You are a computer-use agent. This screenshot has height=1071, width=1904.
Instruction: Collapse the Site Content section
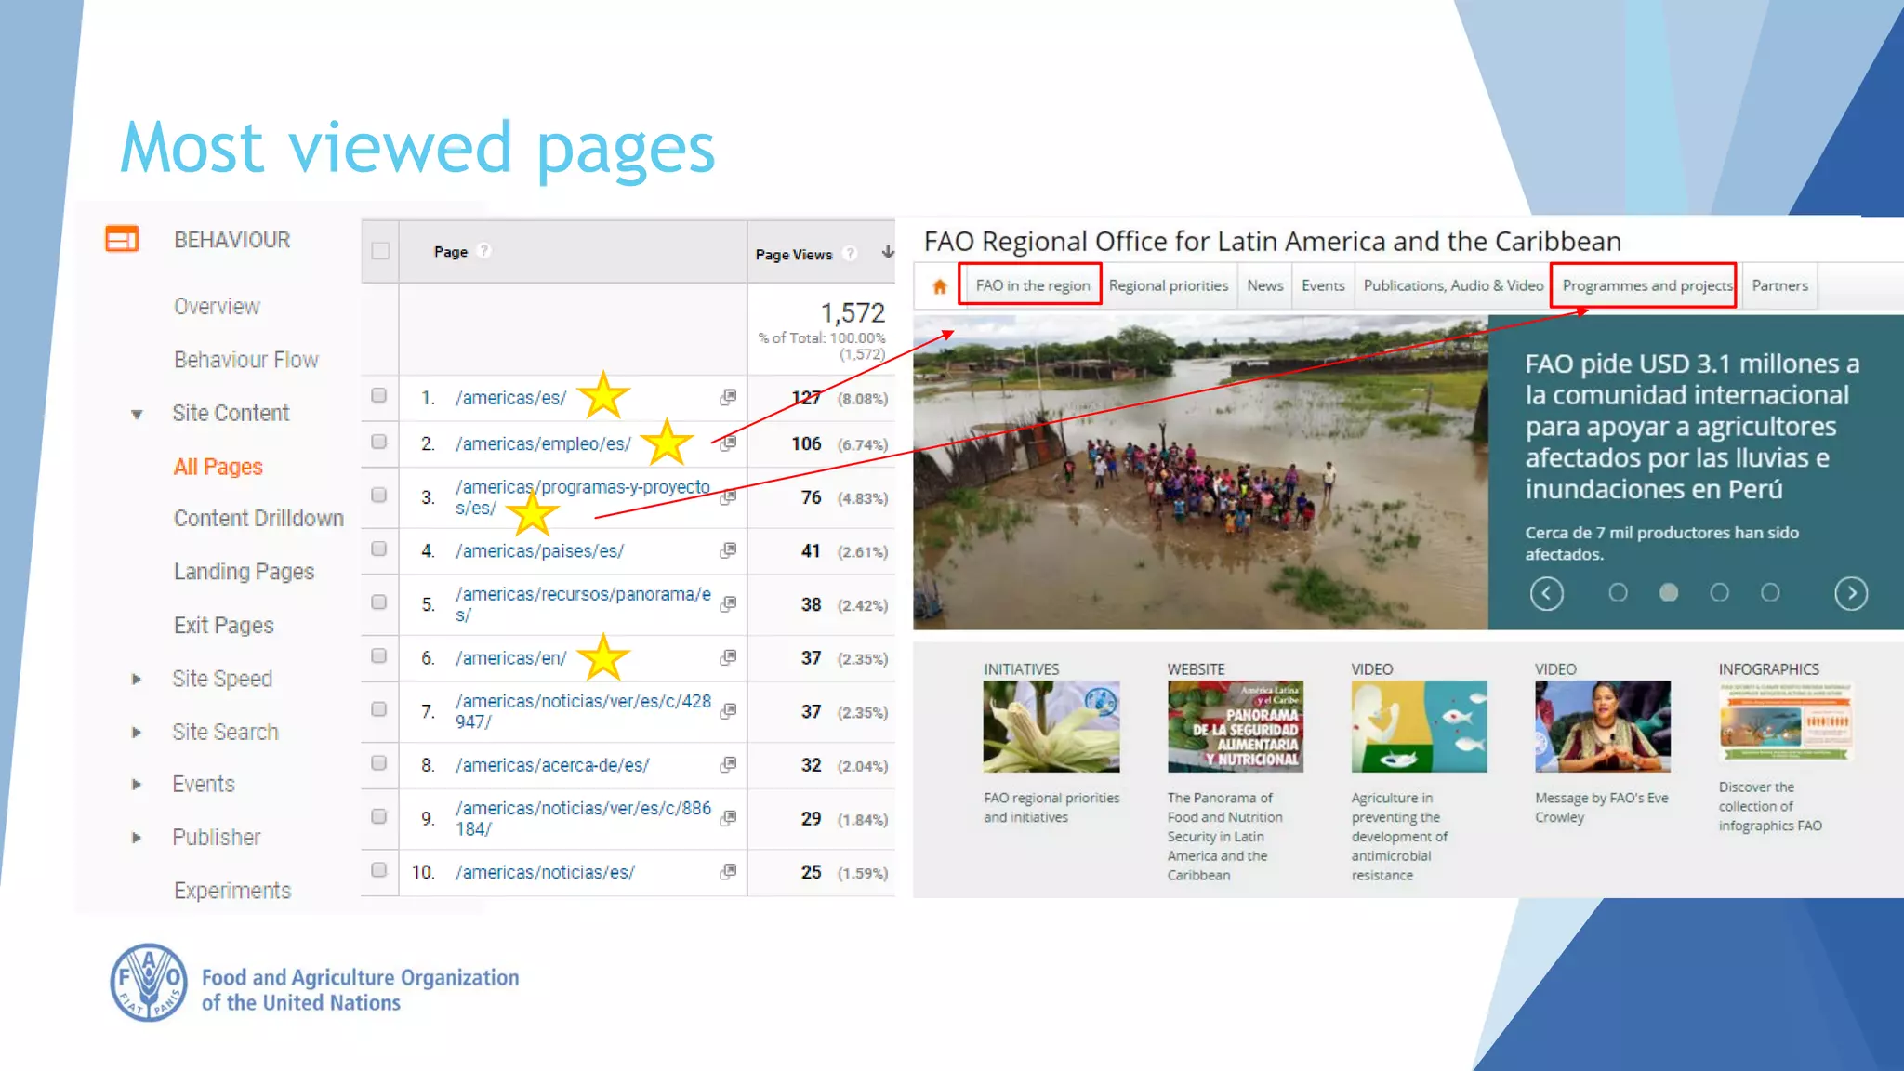coord(137,415)
